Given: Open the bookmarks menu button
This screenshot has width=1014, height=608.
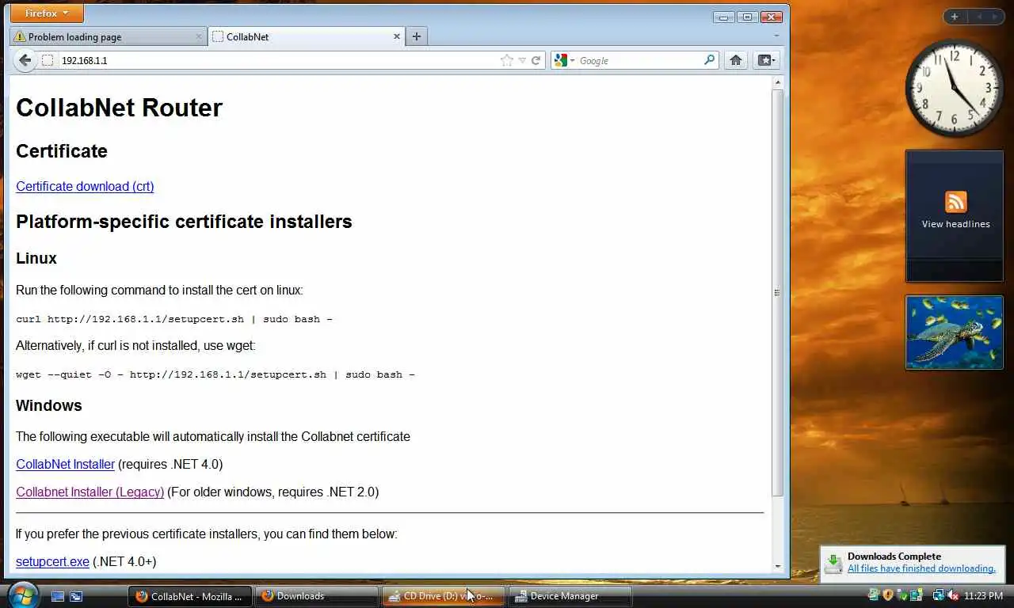Looking at the screenshot, I should point(766,60).
